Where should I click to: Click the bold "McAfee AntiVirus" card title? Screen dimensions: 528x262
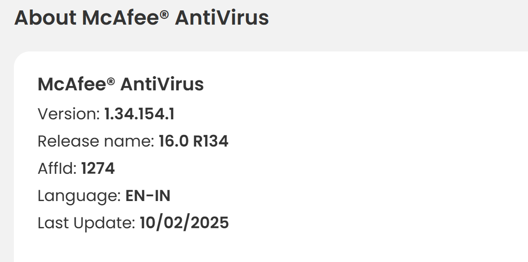click(x=121, y=84)
